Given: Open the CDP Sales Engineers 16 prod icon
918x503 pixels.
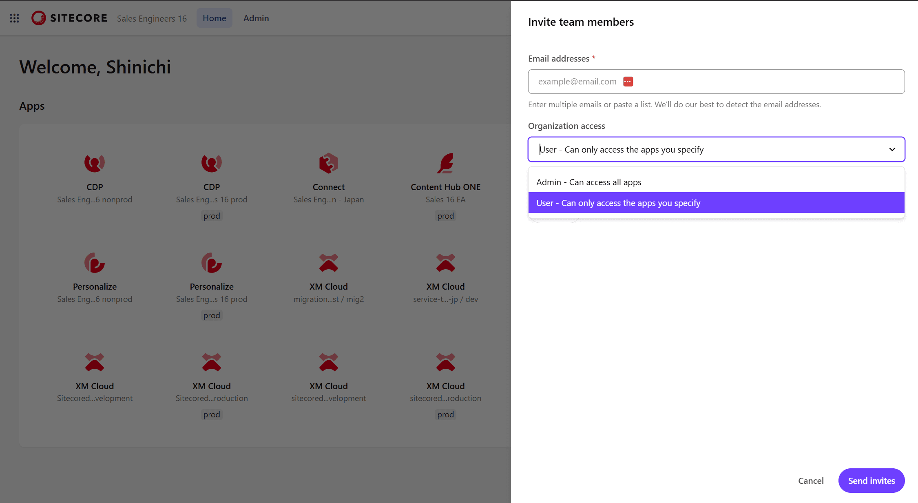Looking at the screenshot, I should (211, 163).
